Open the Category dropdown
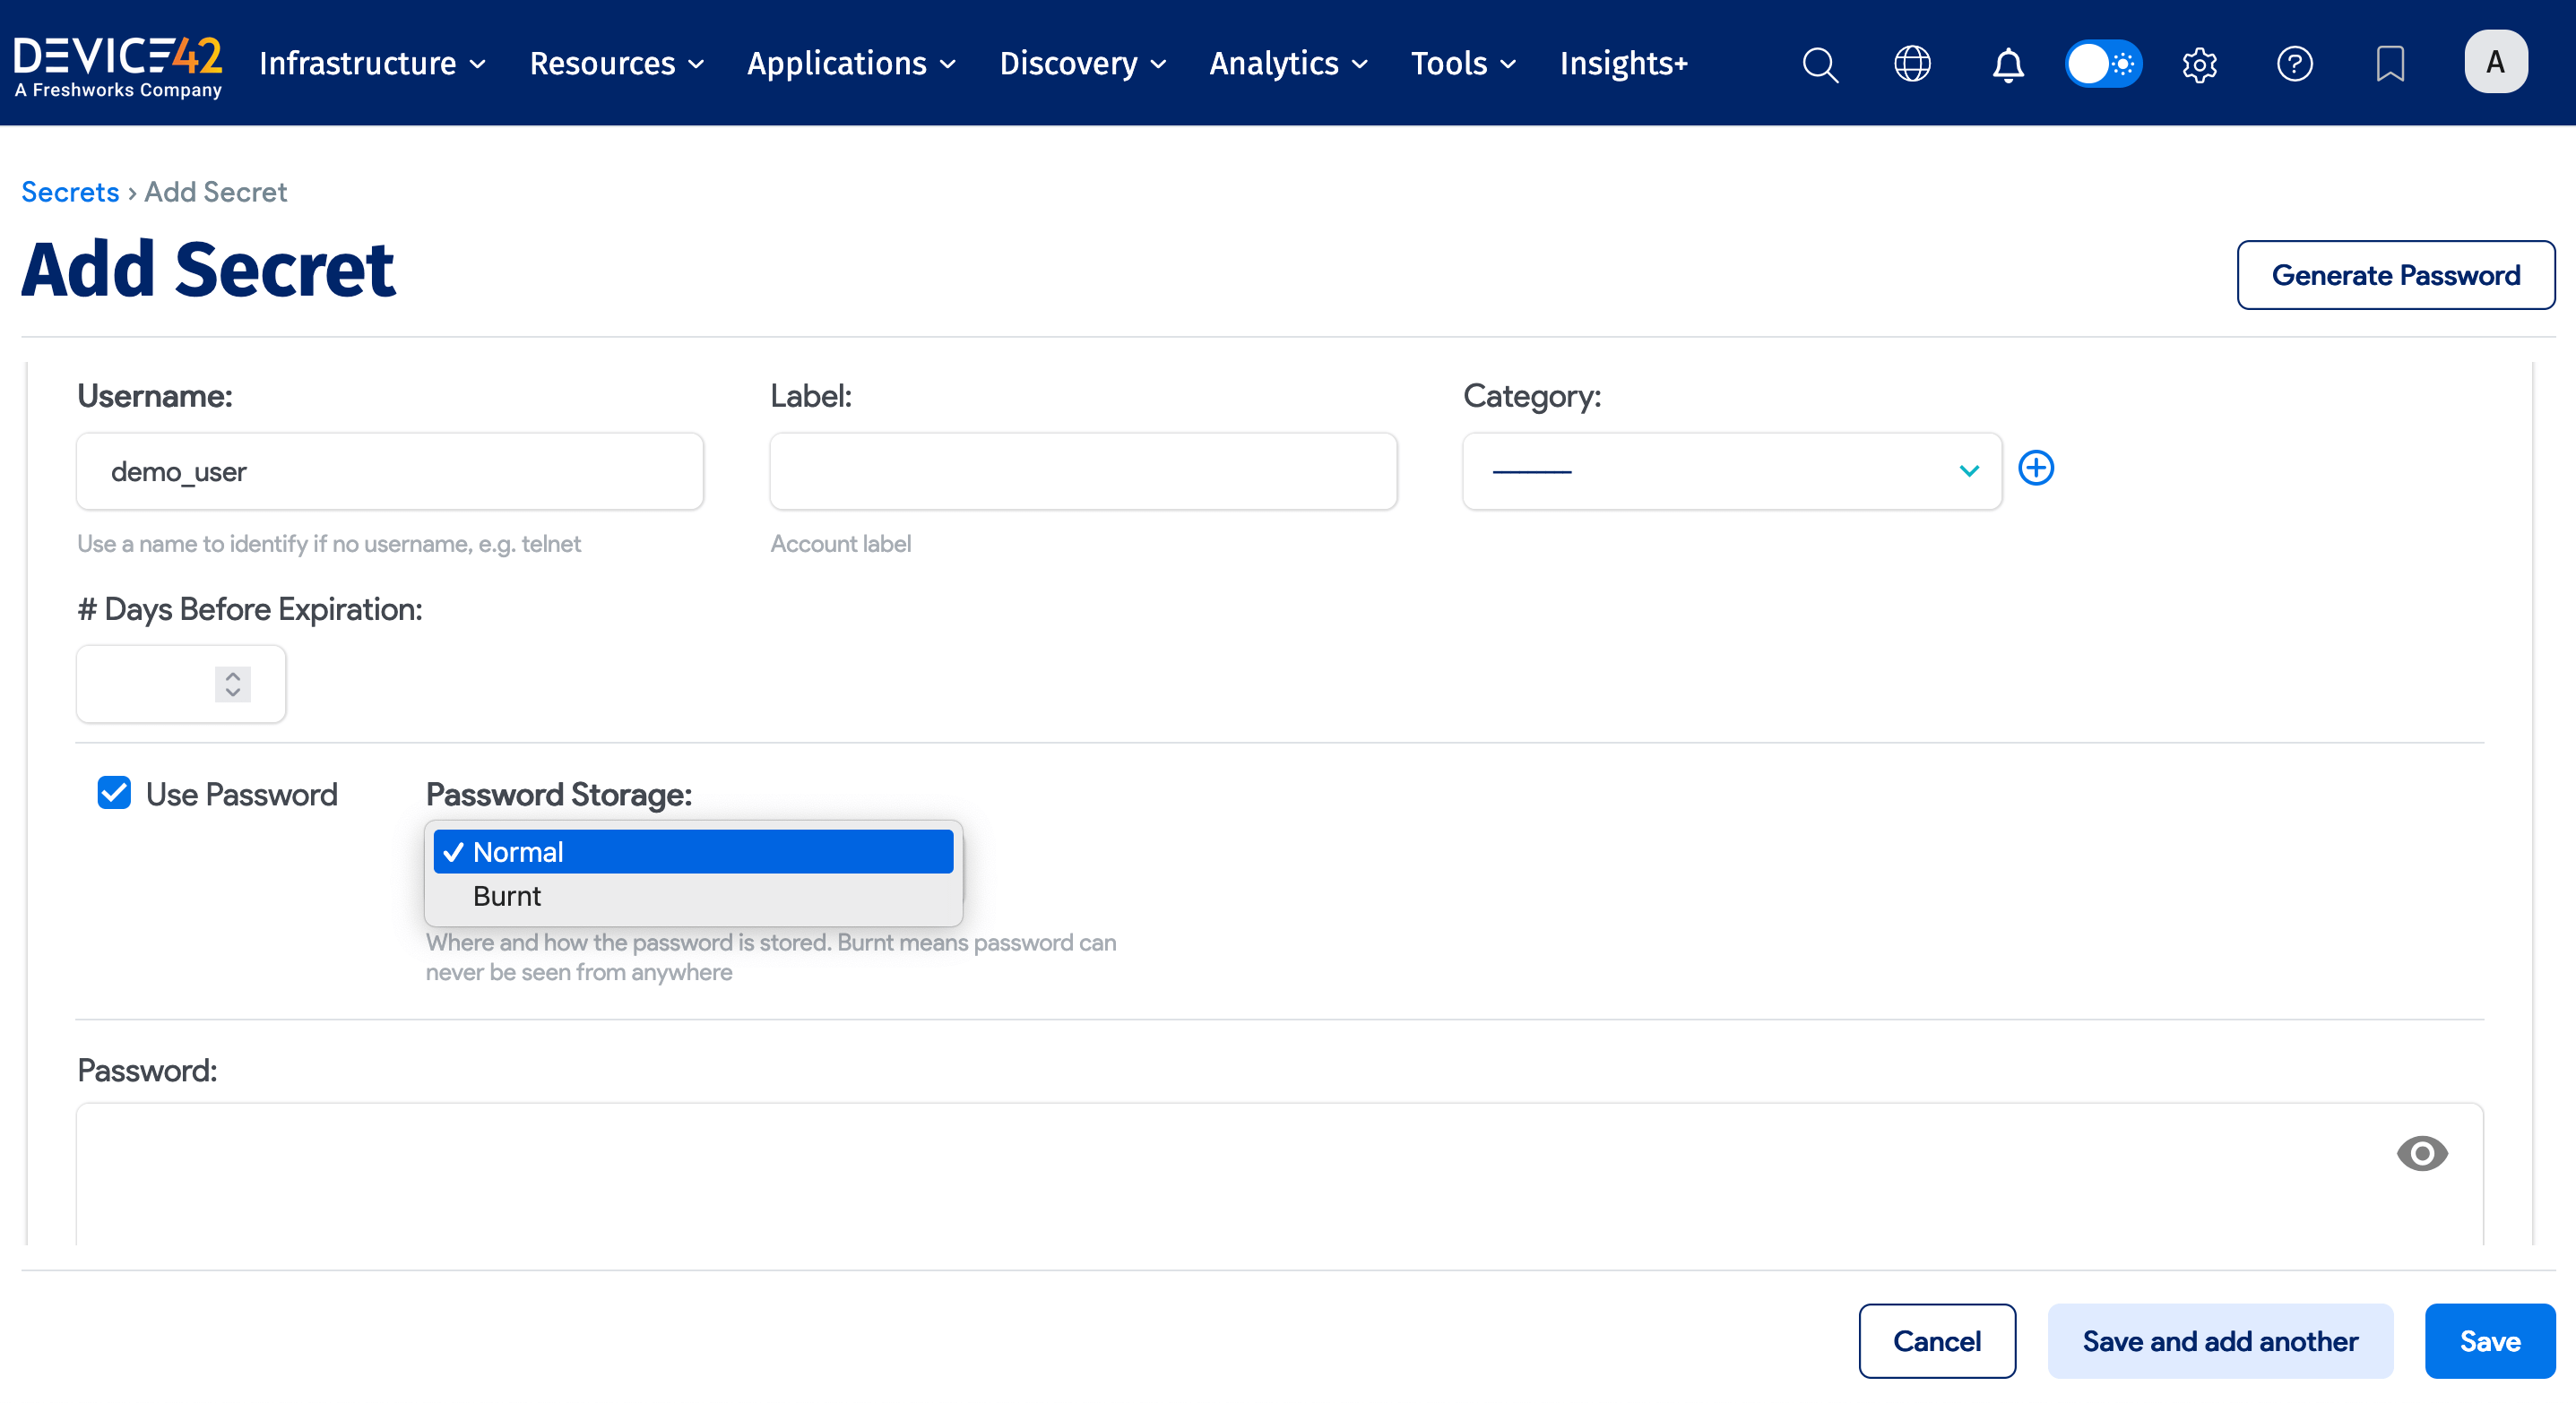 1731,470
